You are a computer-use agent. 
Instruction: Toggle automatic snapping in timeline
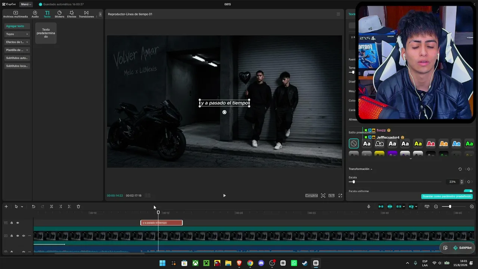tap(390, 207)
